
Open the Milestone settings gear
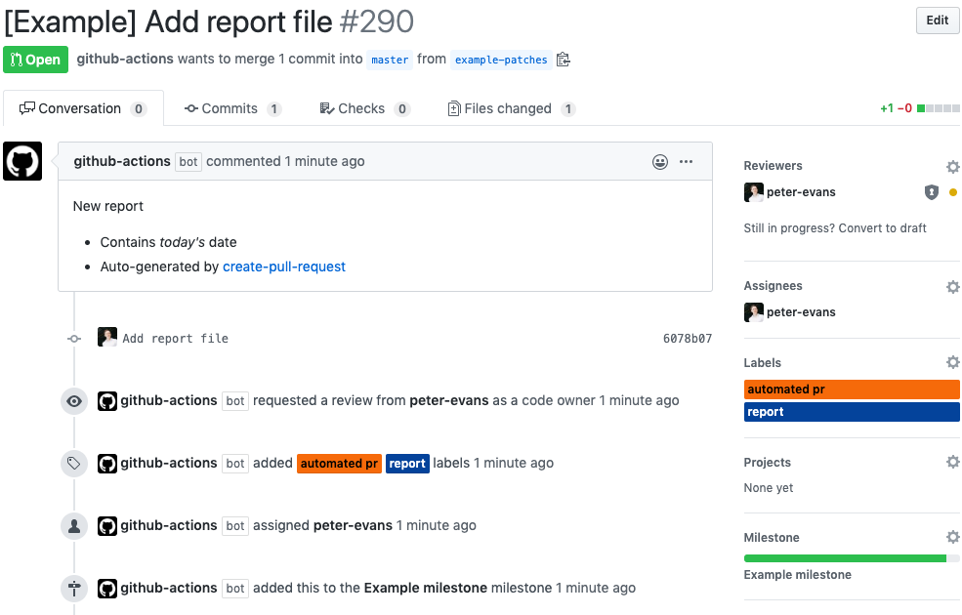[952, 537]
